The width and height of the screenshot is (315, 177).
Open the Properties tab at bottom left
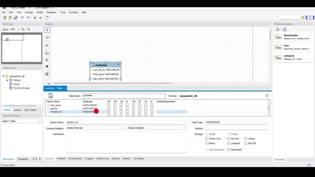[x=23, y=159]
